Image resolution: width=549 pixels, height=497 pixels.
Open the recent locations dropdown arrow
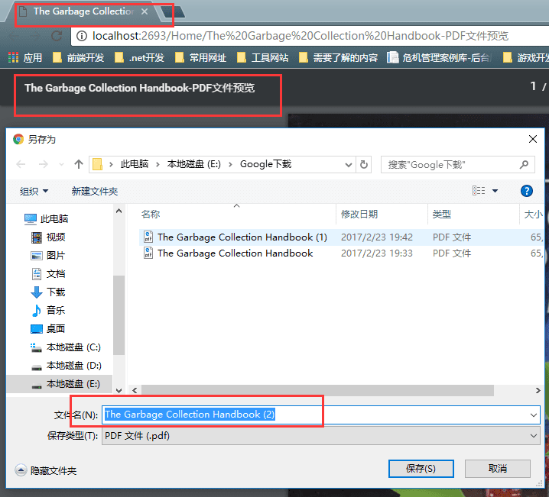[62, 164]
